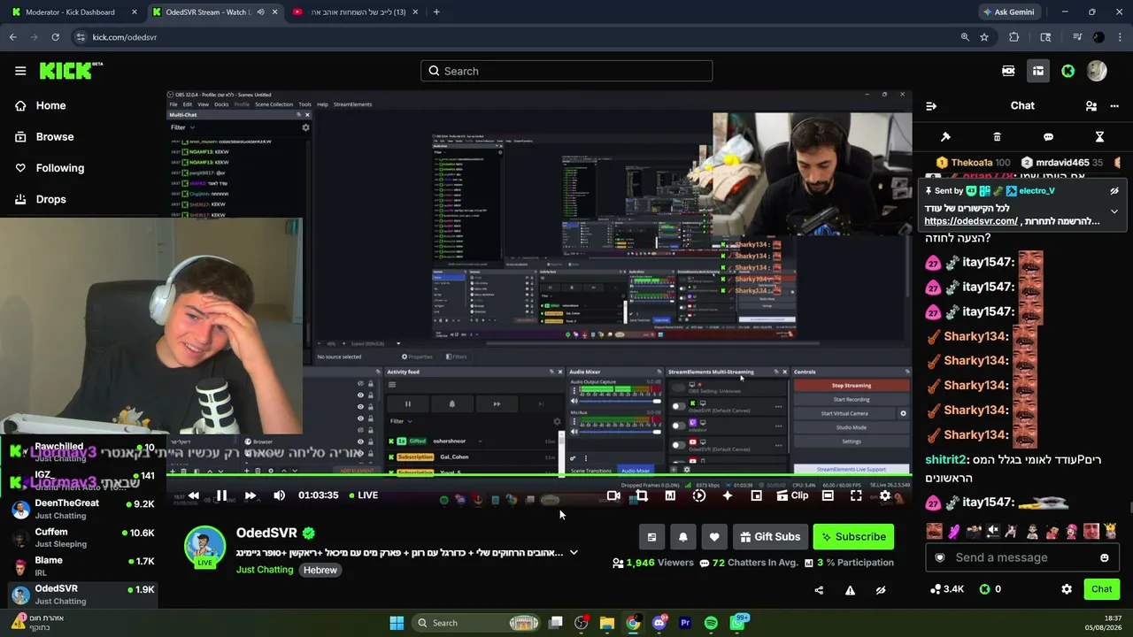Viewport: 1133px width, 637px height.
Task: Select the crown character quick emote
Action: [x=1110, y=532]
